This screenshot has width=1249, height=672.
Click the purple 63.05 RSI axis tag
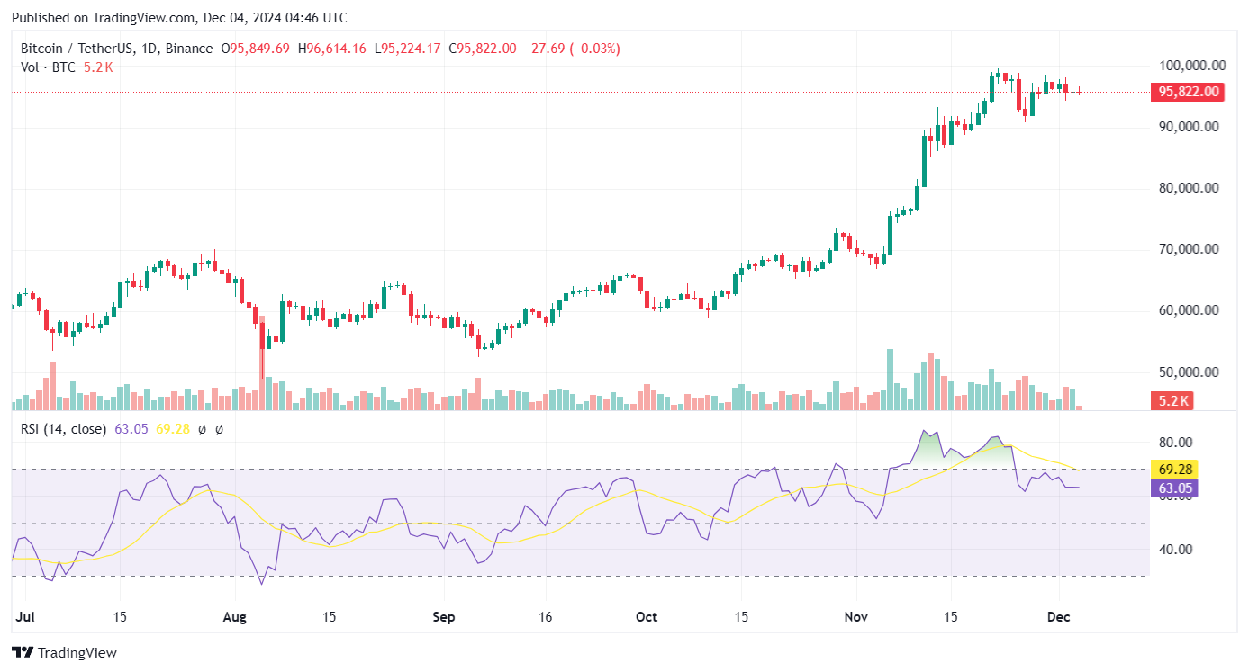click(1176, 488)
